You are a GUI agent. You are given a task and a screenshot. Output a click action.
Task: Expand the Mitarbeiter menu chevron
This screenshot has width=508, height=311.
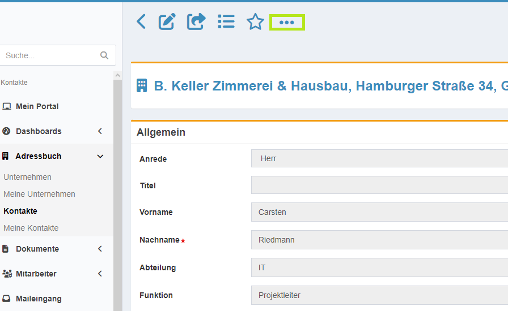(x=100, y=274)
